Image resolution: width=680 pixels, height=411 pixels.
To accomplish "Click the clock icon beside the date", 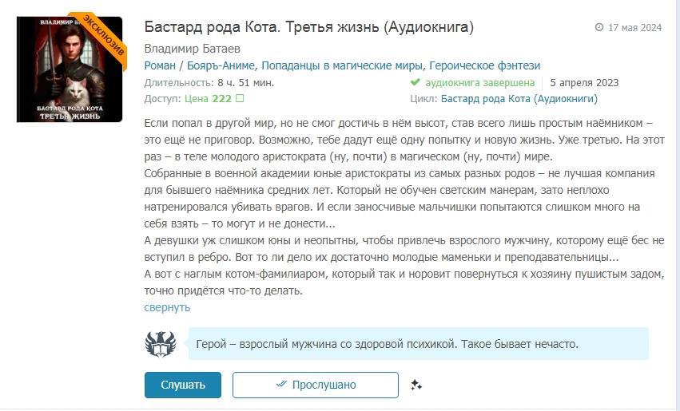I will click(599, 28).
